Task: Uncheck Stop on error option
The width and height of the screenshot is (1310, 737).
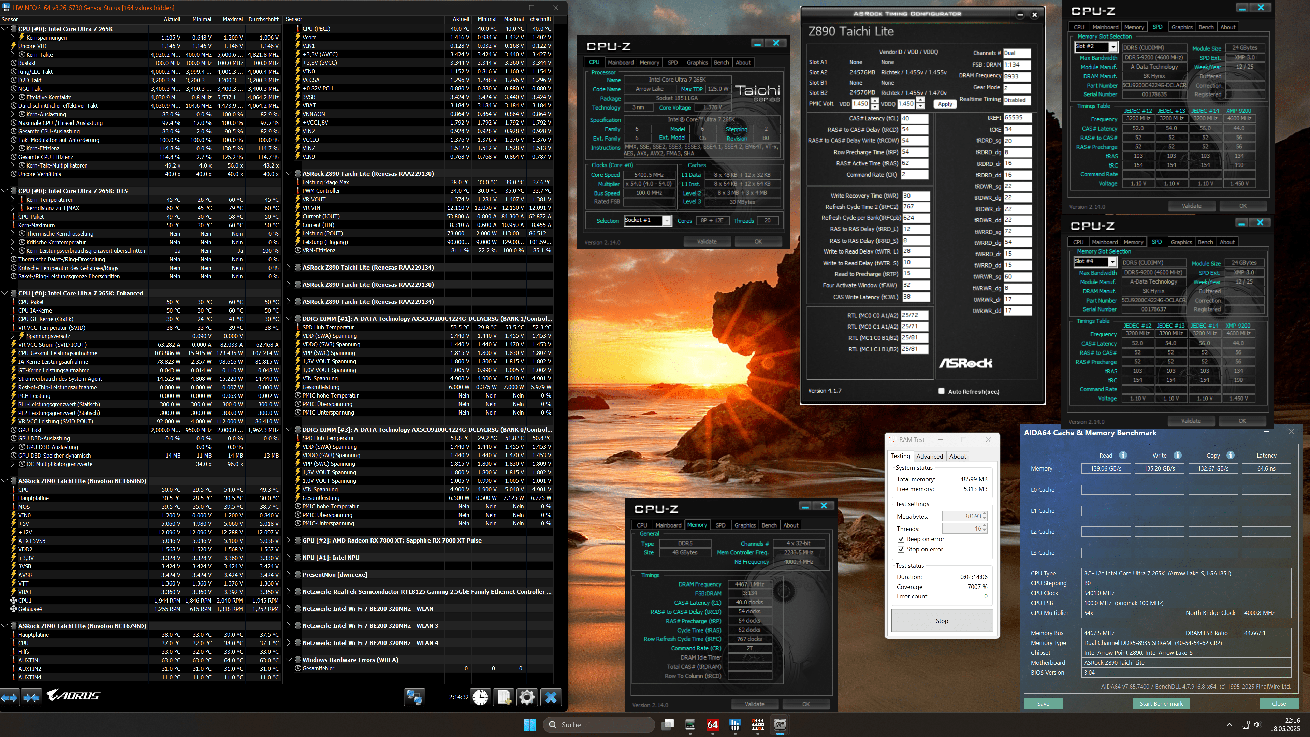Action: [901, 549]
